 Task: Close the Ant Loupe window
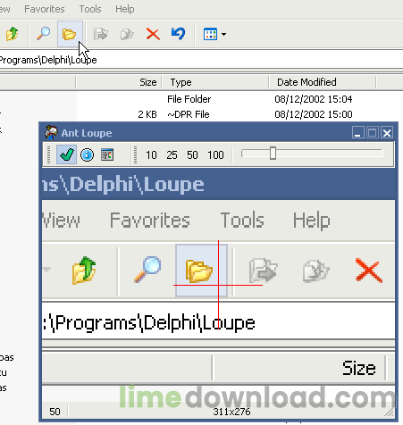click(x=387, y=132)
